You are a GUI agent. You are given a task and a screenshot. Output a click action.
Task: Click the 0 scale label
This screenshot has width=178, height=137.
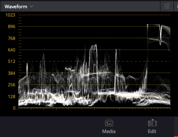click(x=14, y=108)
